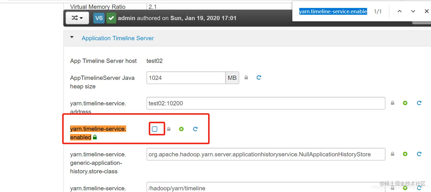Edit the /hadoop/yarn/timeline path field
The image size is (431, 192).
point(266,187)
